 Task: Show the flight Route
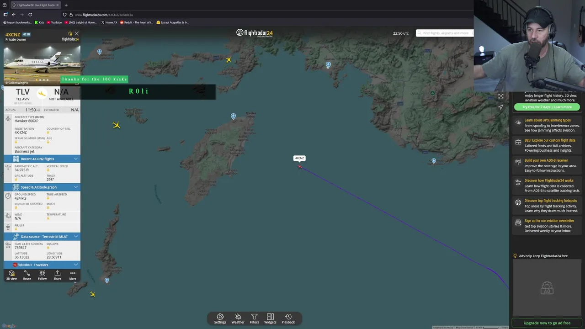[27, 275]
